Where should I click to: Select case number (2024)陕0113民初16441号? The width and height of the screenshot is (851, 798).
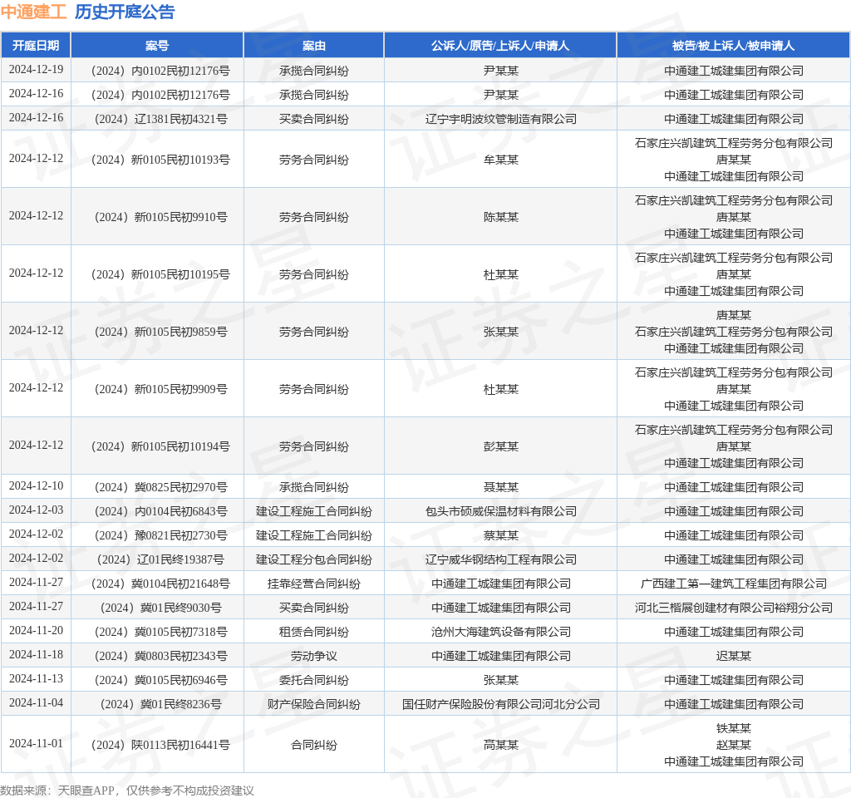pos(160,746)
